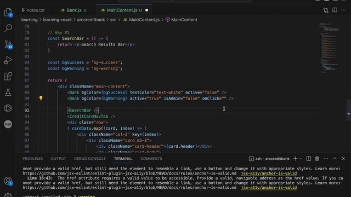This screenshot has height=197, width=351.
Task: Click the 'SearchBar' tag on line 92
Action: click(x=80, y=111)
